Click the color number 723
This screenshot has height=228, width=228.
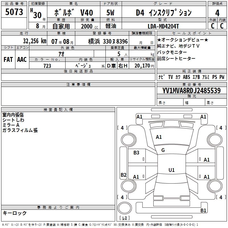tap(47, 66)
